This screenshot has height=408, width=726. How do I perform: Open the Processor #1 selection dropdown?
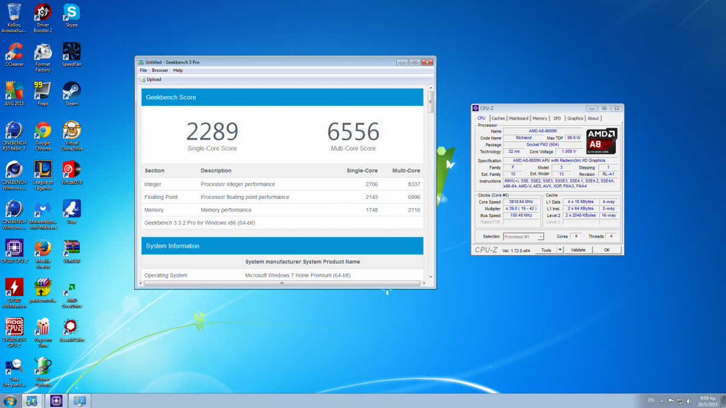point(523,236)
